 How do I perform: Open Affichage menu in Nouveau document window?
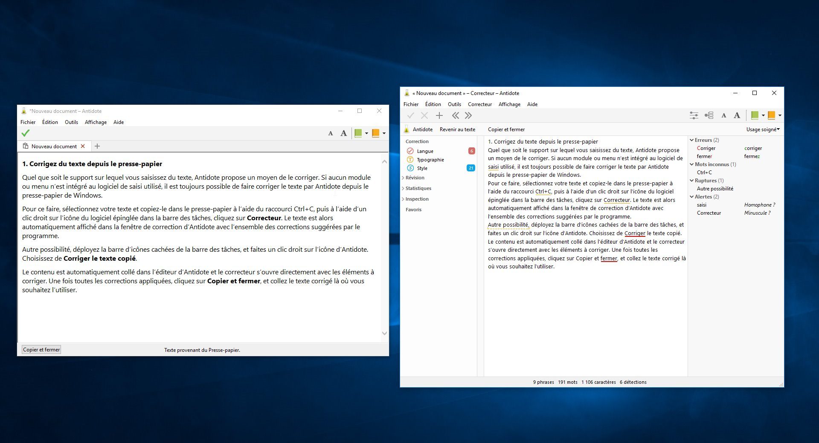[x=96, y=122]
